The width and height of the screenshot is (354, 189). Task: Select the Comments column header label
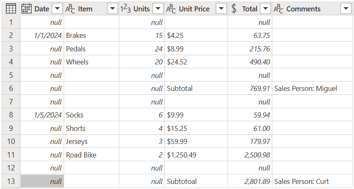click(x=303, y=8)
